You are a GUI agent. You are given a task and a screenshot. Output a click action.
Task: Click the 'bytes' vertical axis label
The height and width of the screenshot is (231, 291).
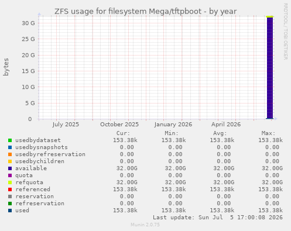click(6, 67)
